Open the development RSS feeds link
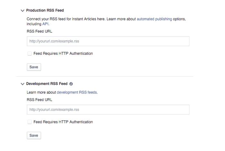 (x=77, y=92)
